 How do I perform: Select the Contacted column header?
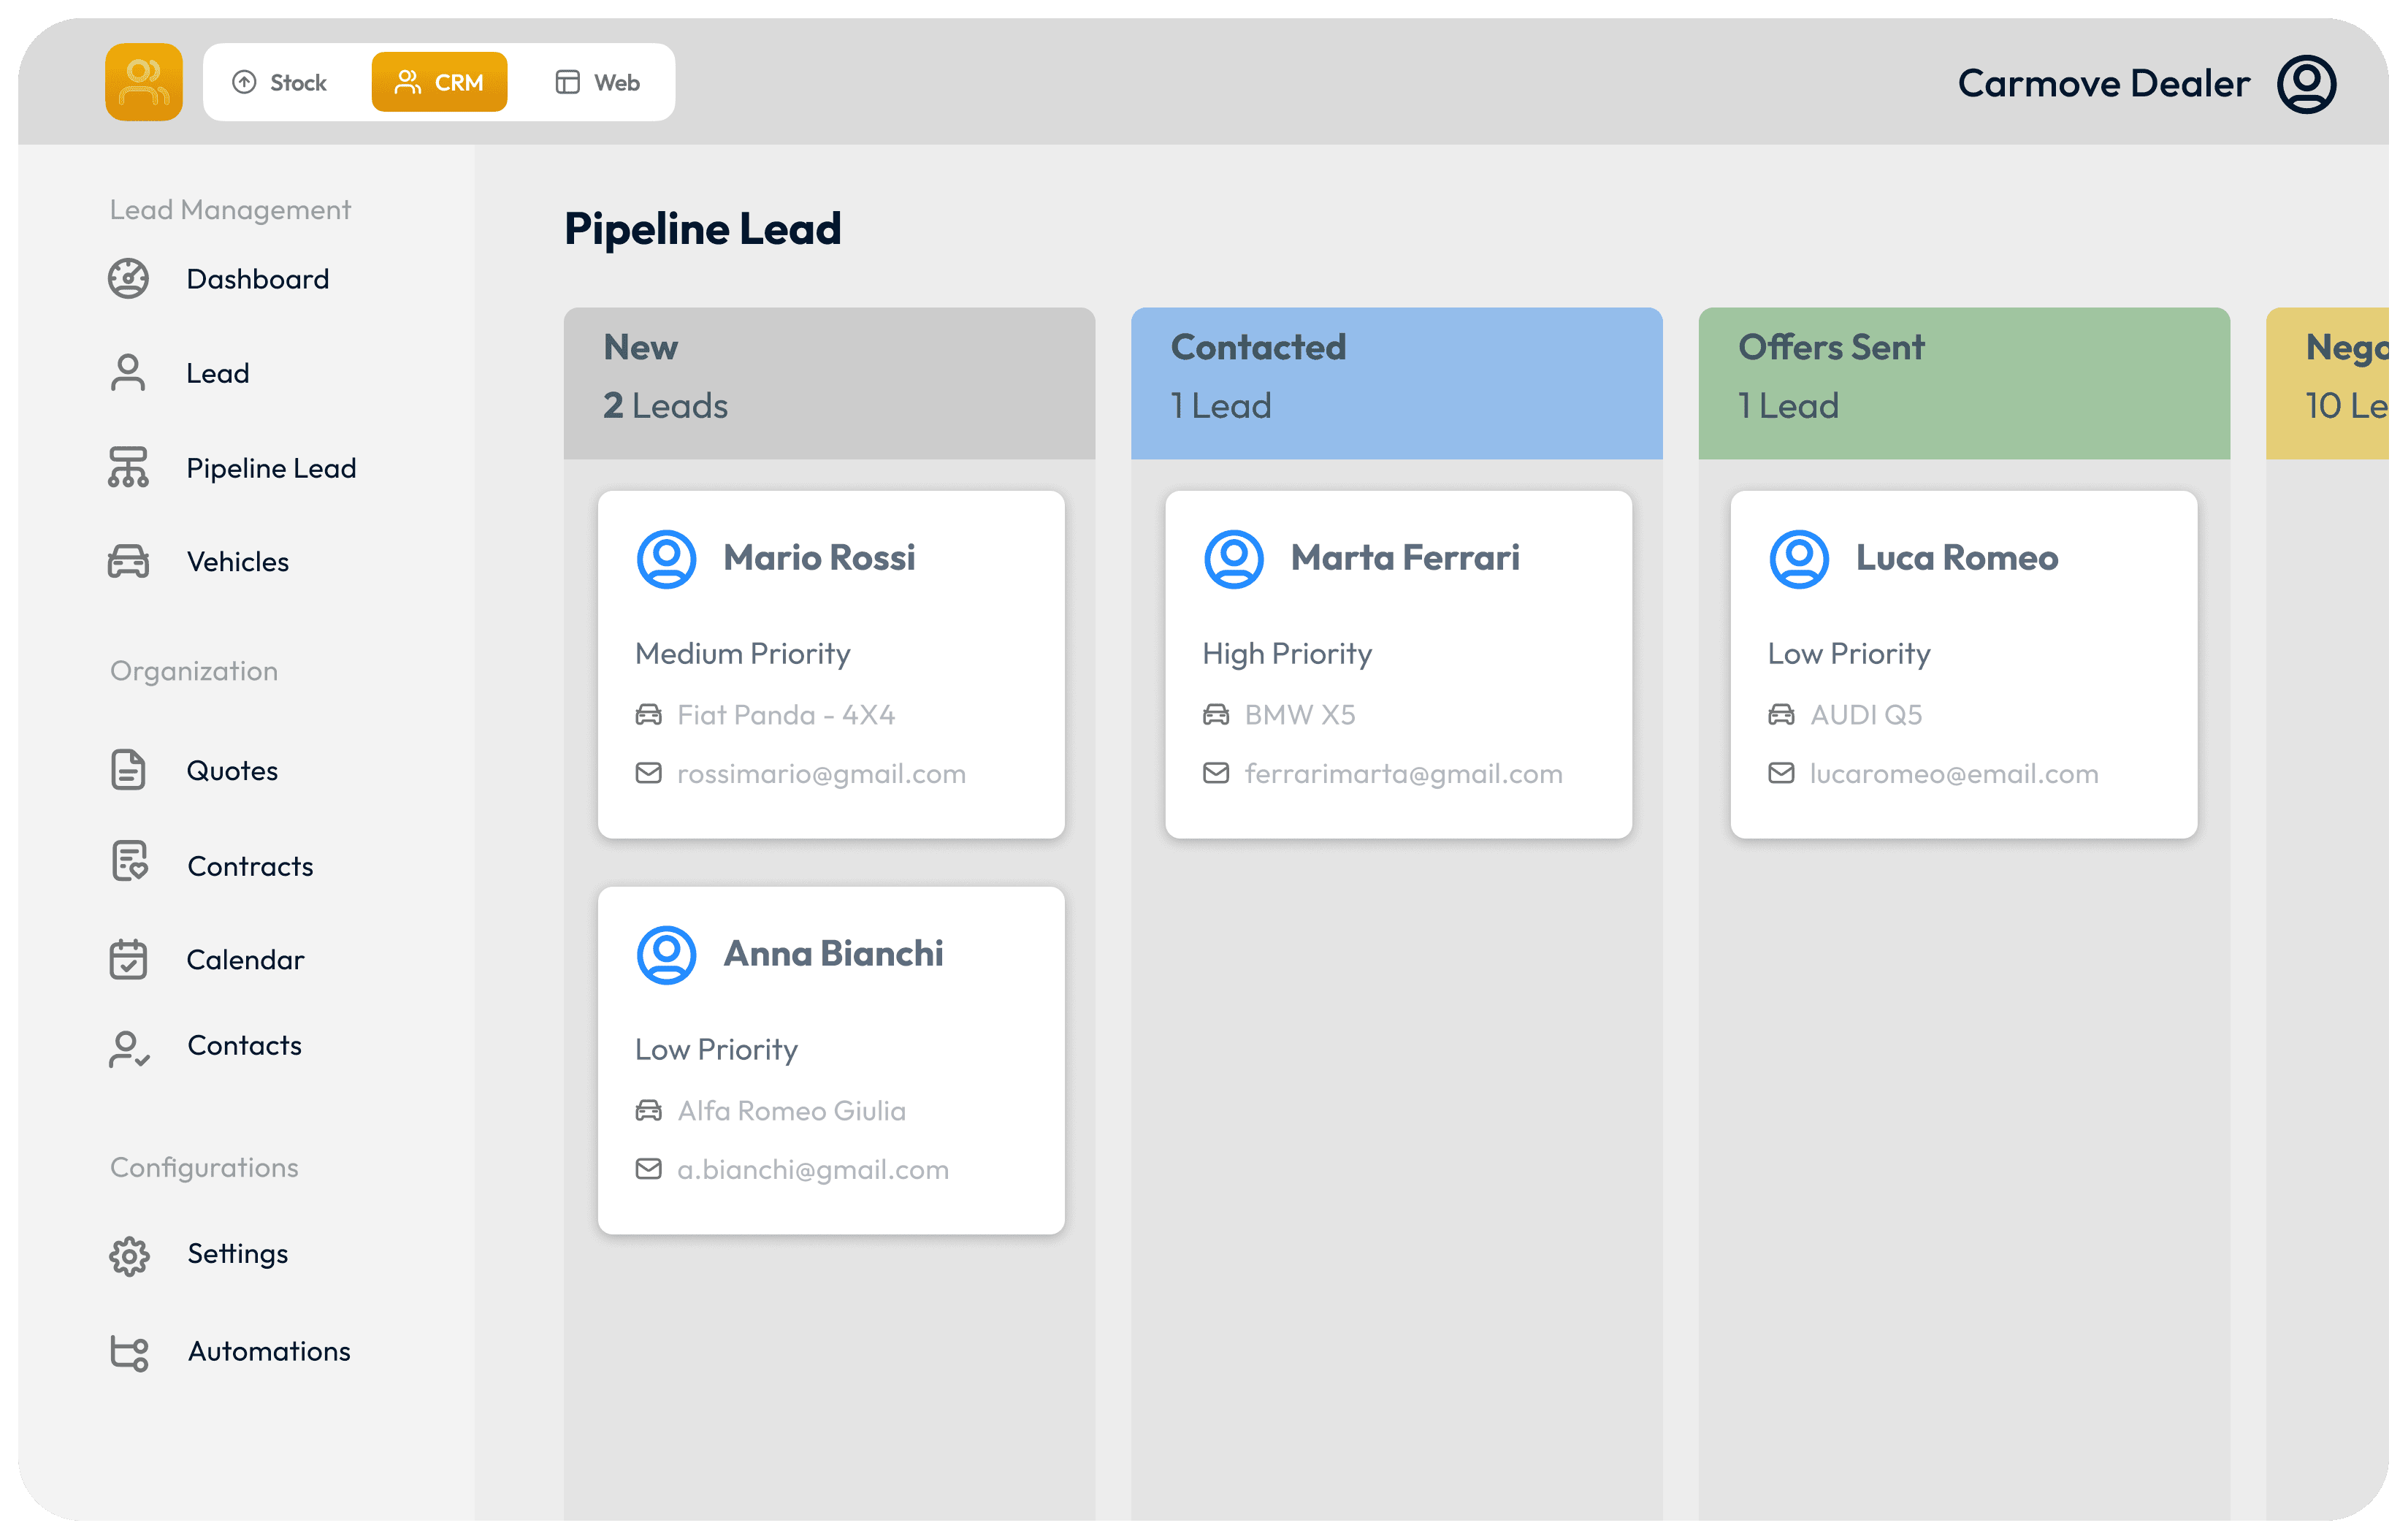tap(1396, 383)
